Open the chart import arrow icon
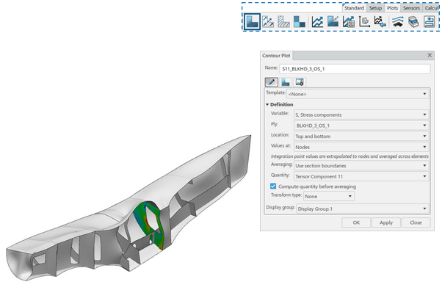The image size is (442, 290). click(380, 22)
